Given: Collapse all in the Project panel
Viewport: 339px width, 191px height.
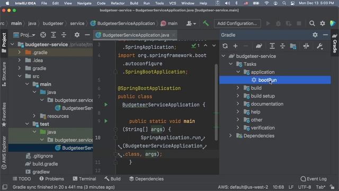Looking at the screenshot, I should click(x=64, y=35).
